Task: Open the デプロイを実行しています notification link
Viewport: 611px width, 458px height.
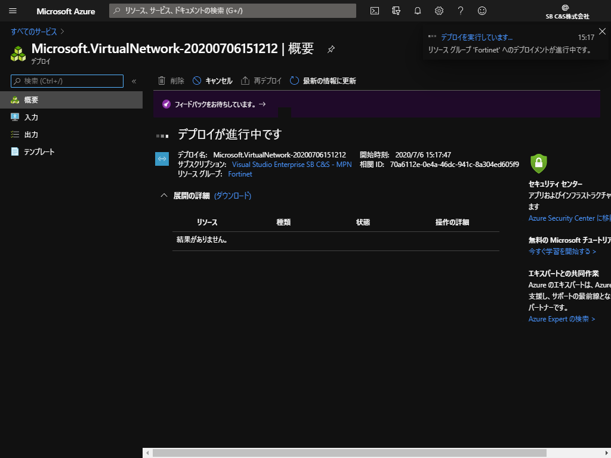Action: [477, 38]
